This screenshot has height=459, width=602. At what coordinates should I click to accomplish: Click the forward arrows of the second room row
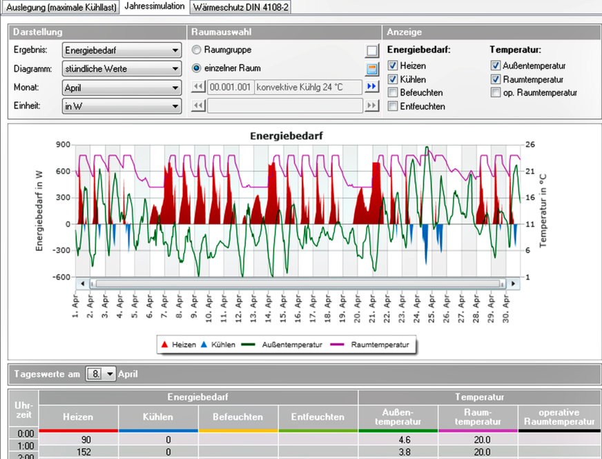click(x=373, y=105)
